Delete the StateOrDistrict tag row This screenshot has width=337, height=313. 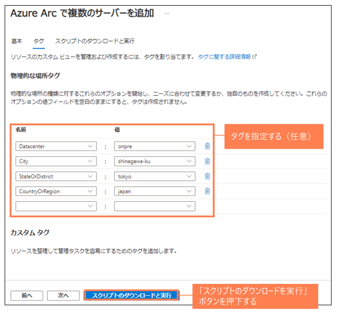(207, 176)
